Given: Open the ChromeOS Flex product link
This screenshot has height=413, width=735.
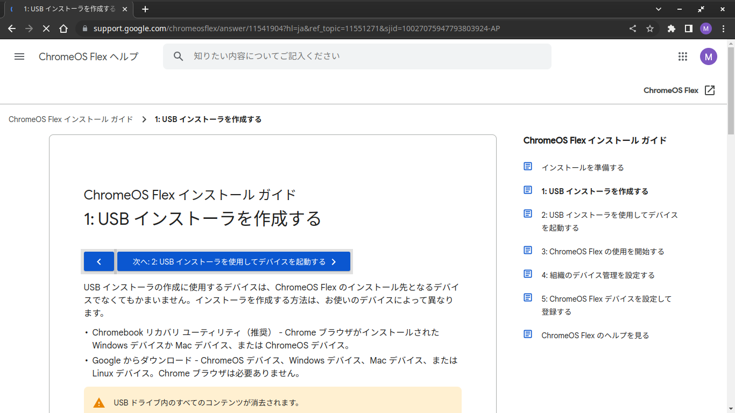Looking at the screenshot, I should (679, 90).
